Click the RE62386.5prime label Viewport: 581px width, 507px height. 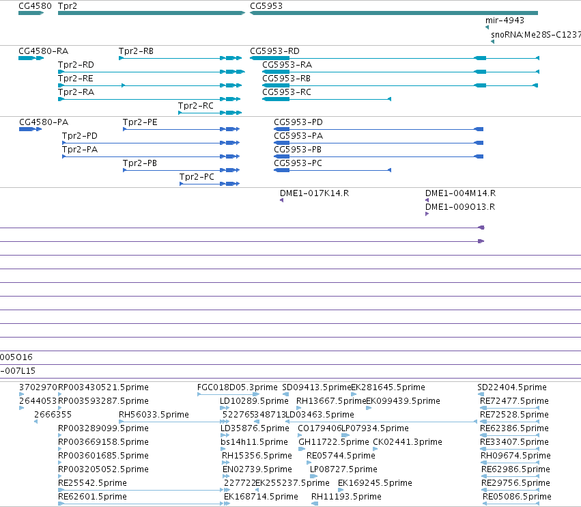tap(514, 428)
